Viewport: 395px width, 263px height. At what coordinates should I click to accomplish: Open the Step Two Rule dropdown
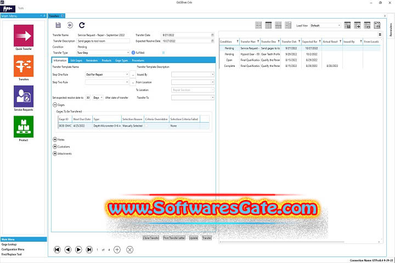coord(127,82)
